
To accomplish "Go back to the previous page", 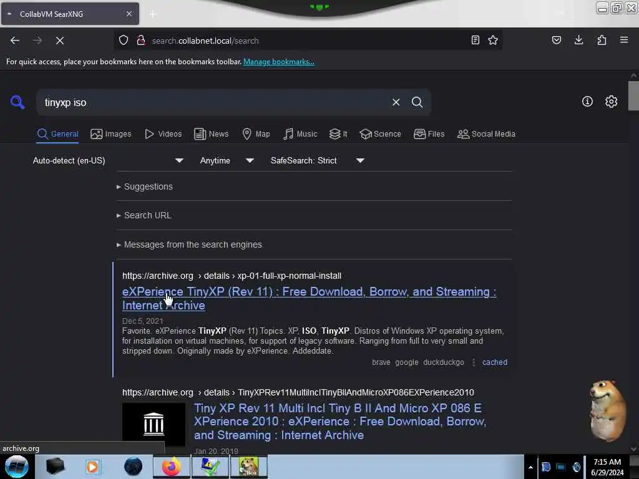I will pos(15,41).
